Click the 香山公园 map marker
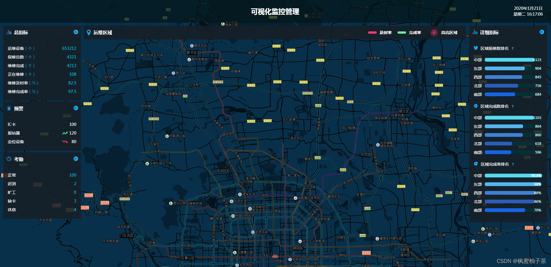 [x=171, y=203]
